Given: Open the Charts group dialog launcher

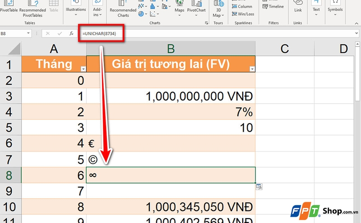Looking at the screenshot, I should coord(207,23).
